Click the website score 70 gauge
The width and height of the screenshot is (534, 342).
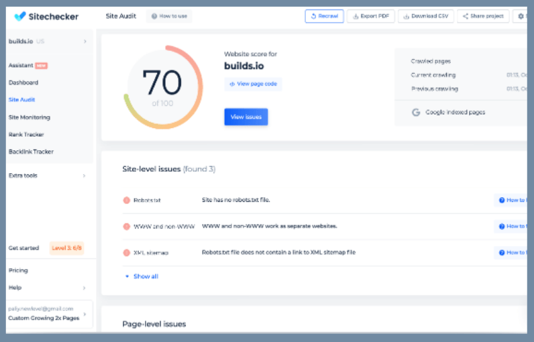tap(162, 87)
